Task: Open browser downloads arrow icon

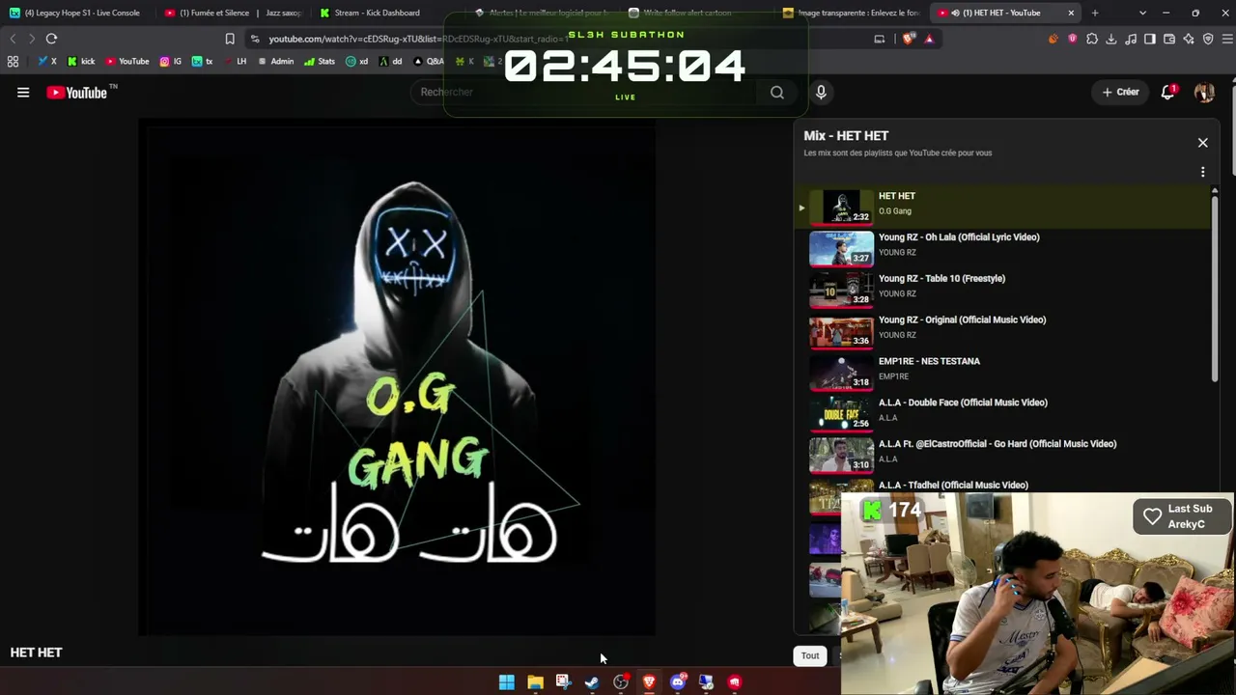Action: tap(1111, 39)
